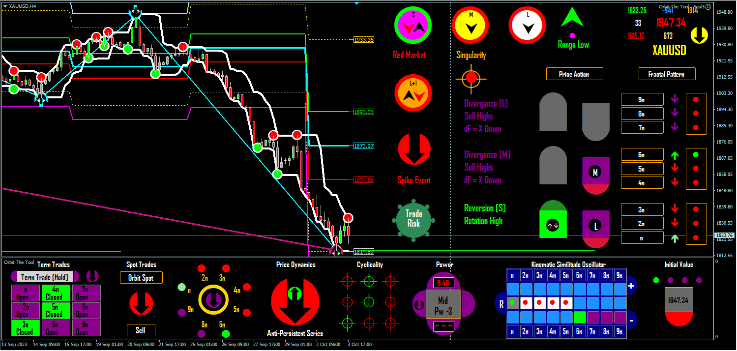Click the purple down arrow beside 9n
The image size is (737, 351).
[x=675, y=99]
